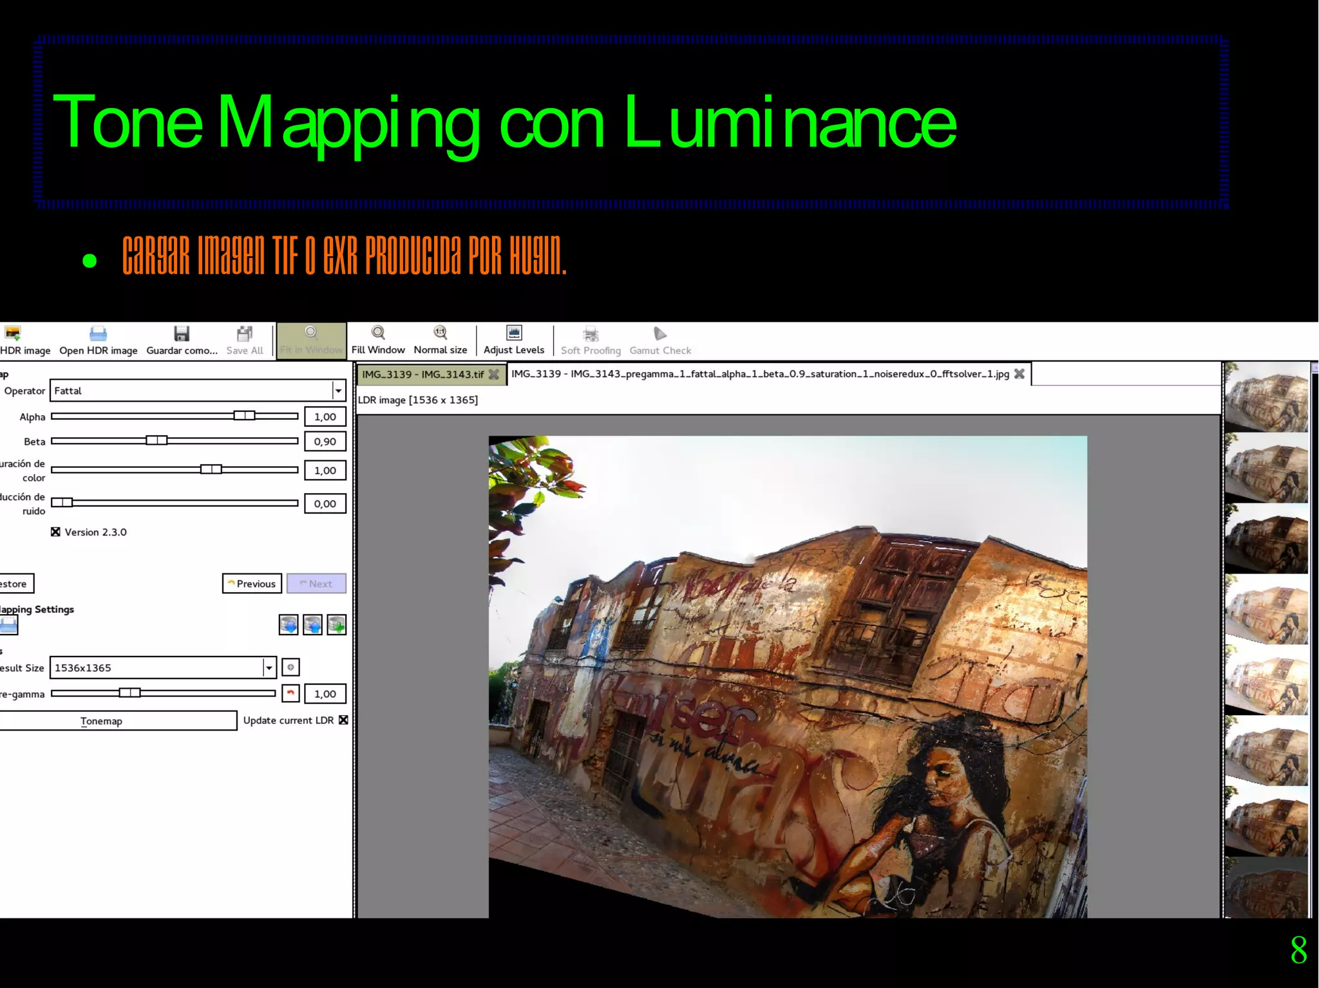Image resolution: width=1319 pixels, height=988 pixels.
Task: Select the third dark preview thumbnail
Action: point(1266,539)
